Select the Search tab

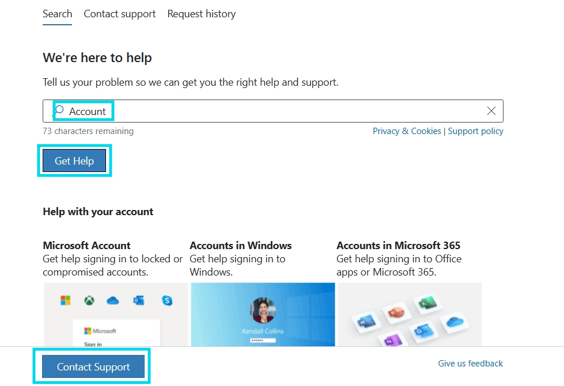(57, 14)
